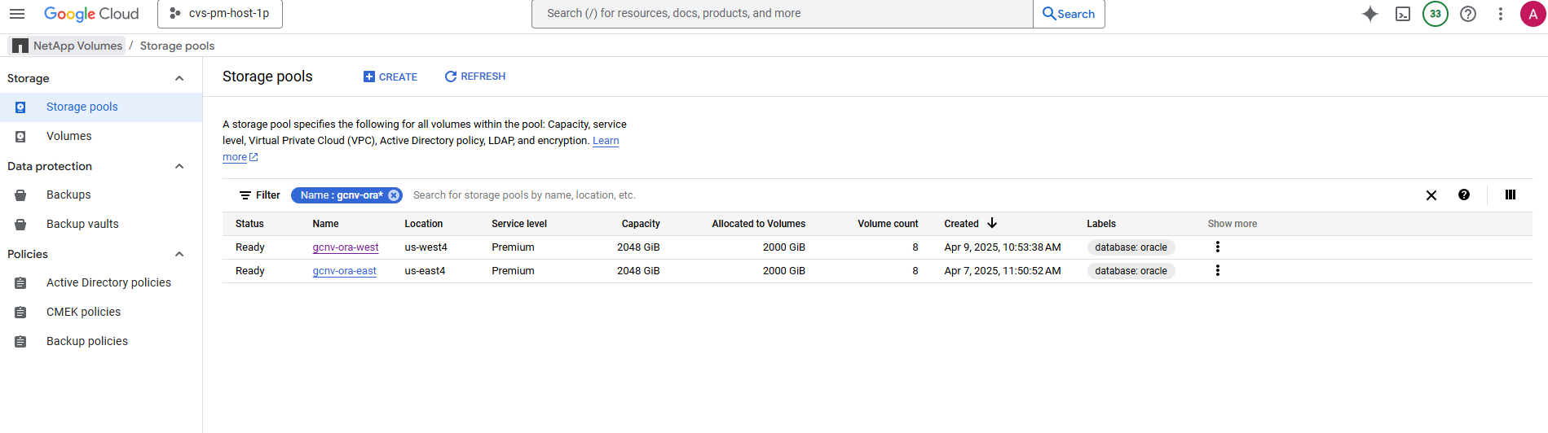Collapse the Data protection section
Screen dimensions: 1548x433
(179, 166)
